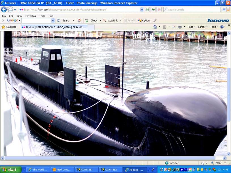
Task: Open the Page menu dropdown
Action: click(191, 27)
